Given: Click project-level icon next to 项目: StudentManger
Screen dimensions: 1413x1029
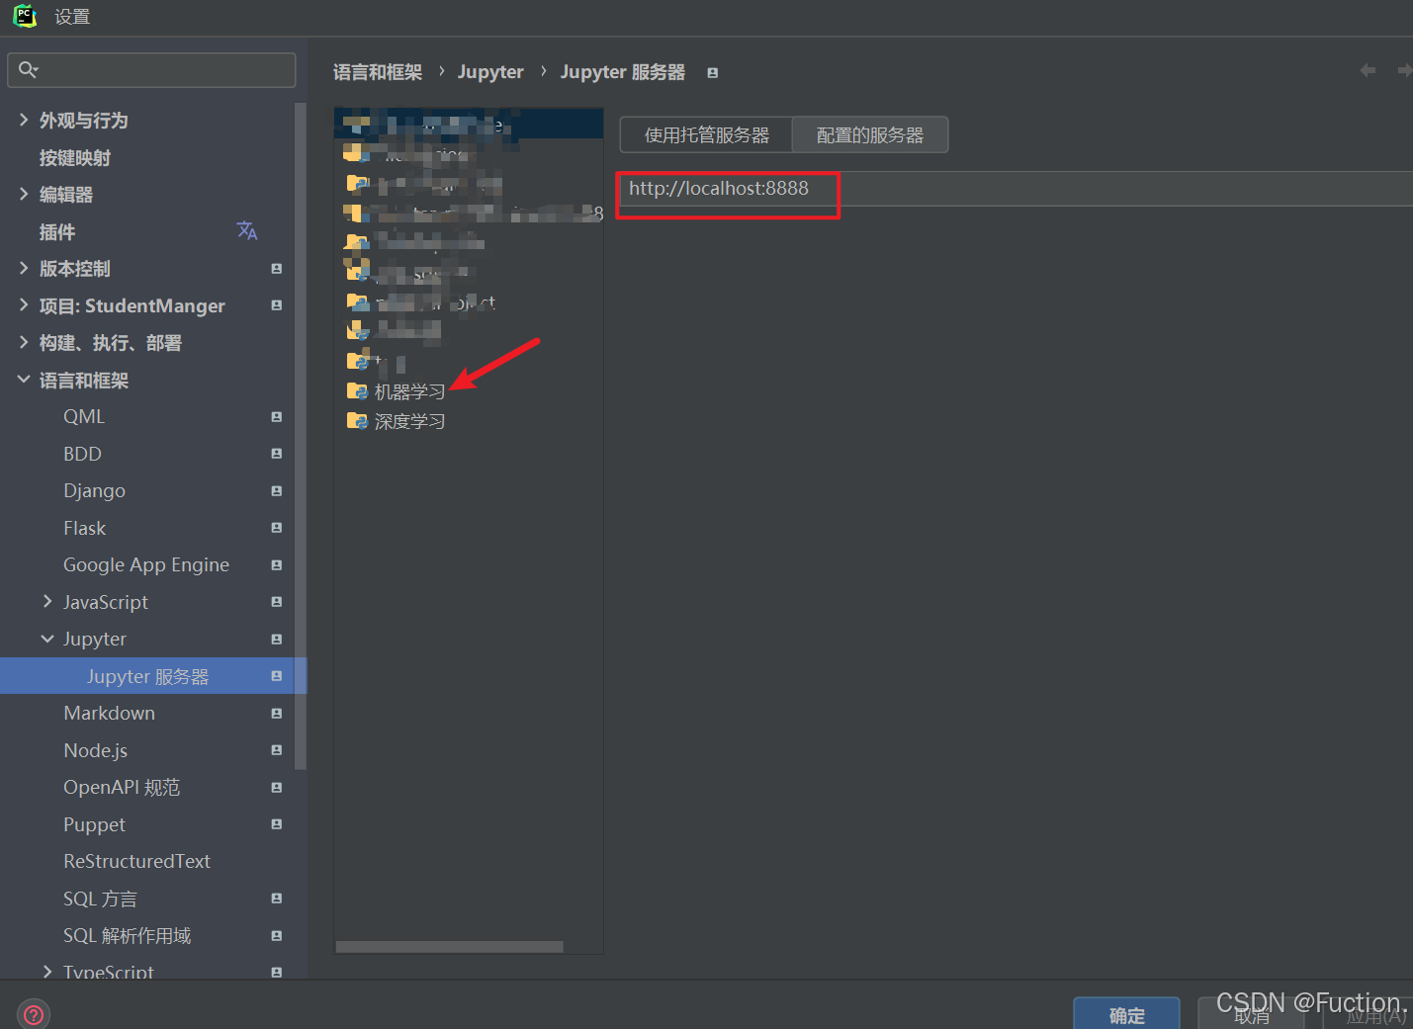Looking at the screenshot, I should click(277, 305).
